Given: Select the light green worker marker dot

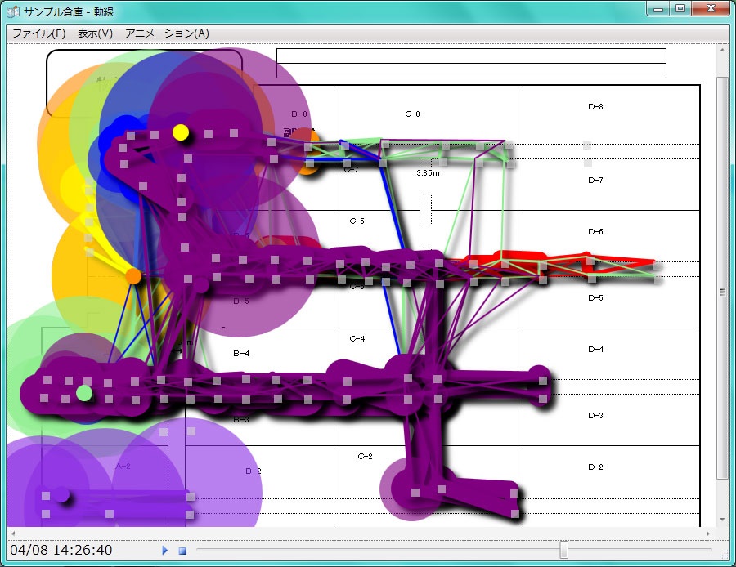Looking at the screenshot, I should 84,393.
